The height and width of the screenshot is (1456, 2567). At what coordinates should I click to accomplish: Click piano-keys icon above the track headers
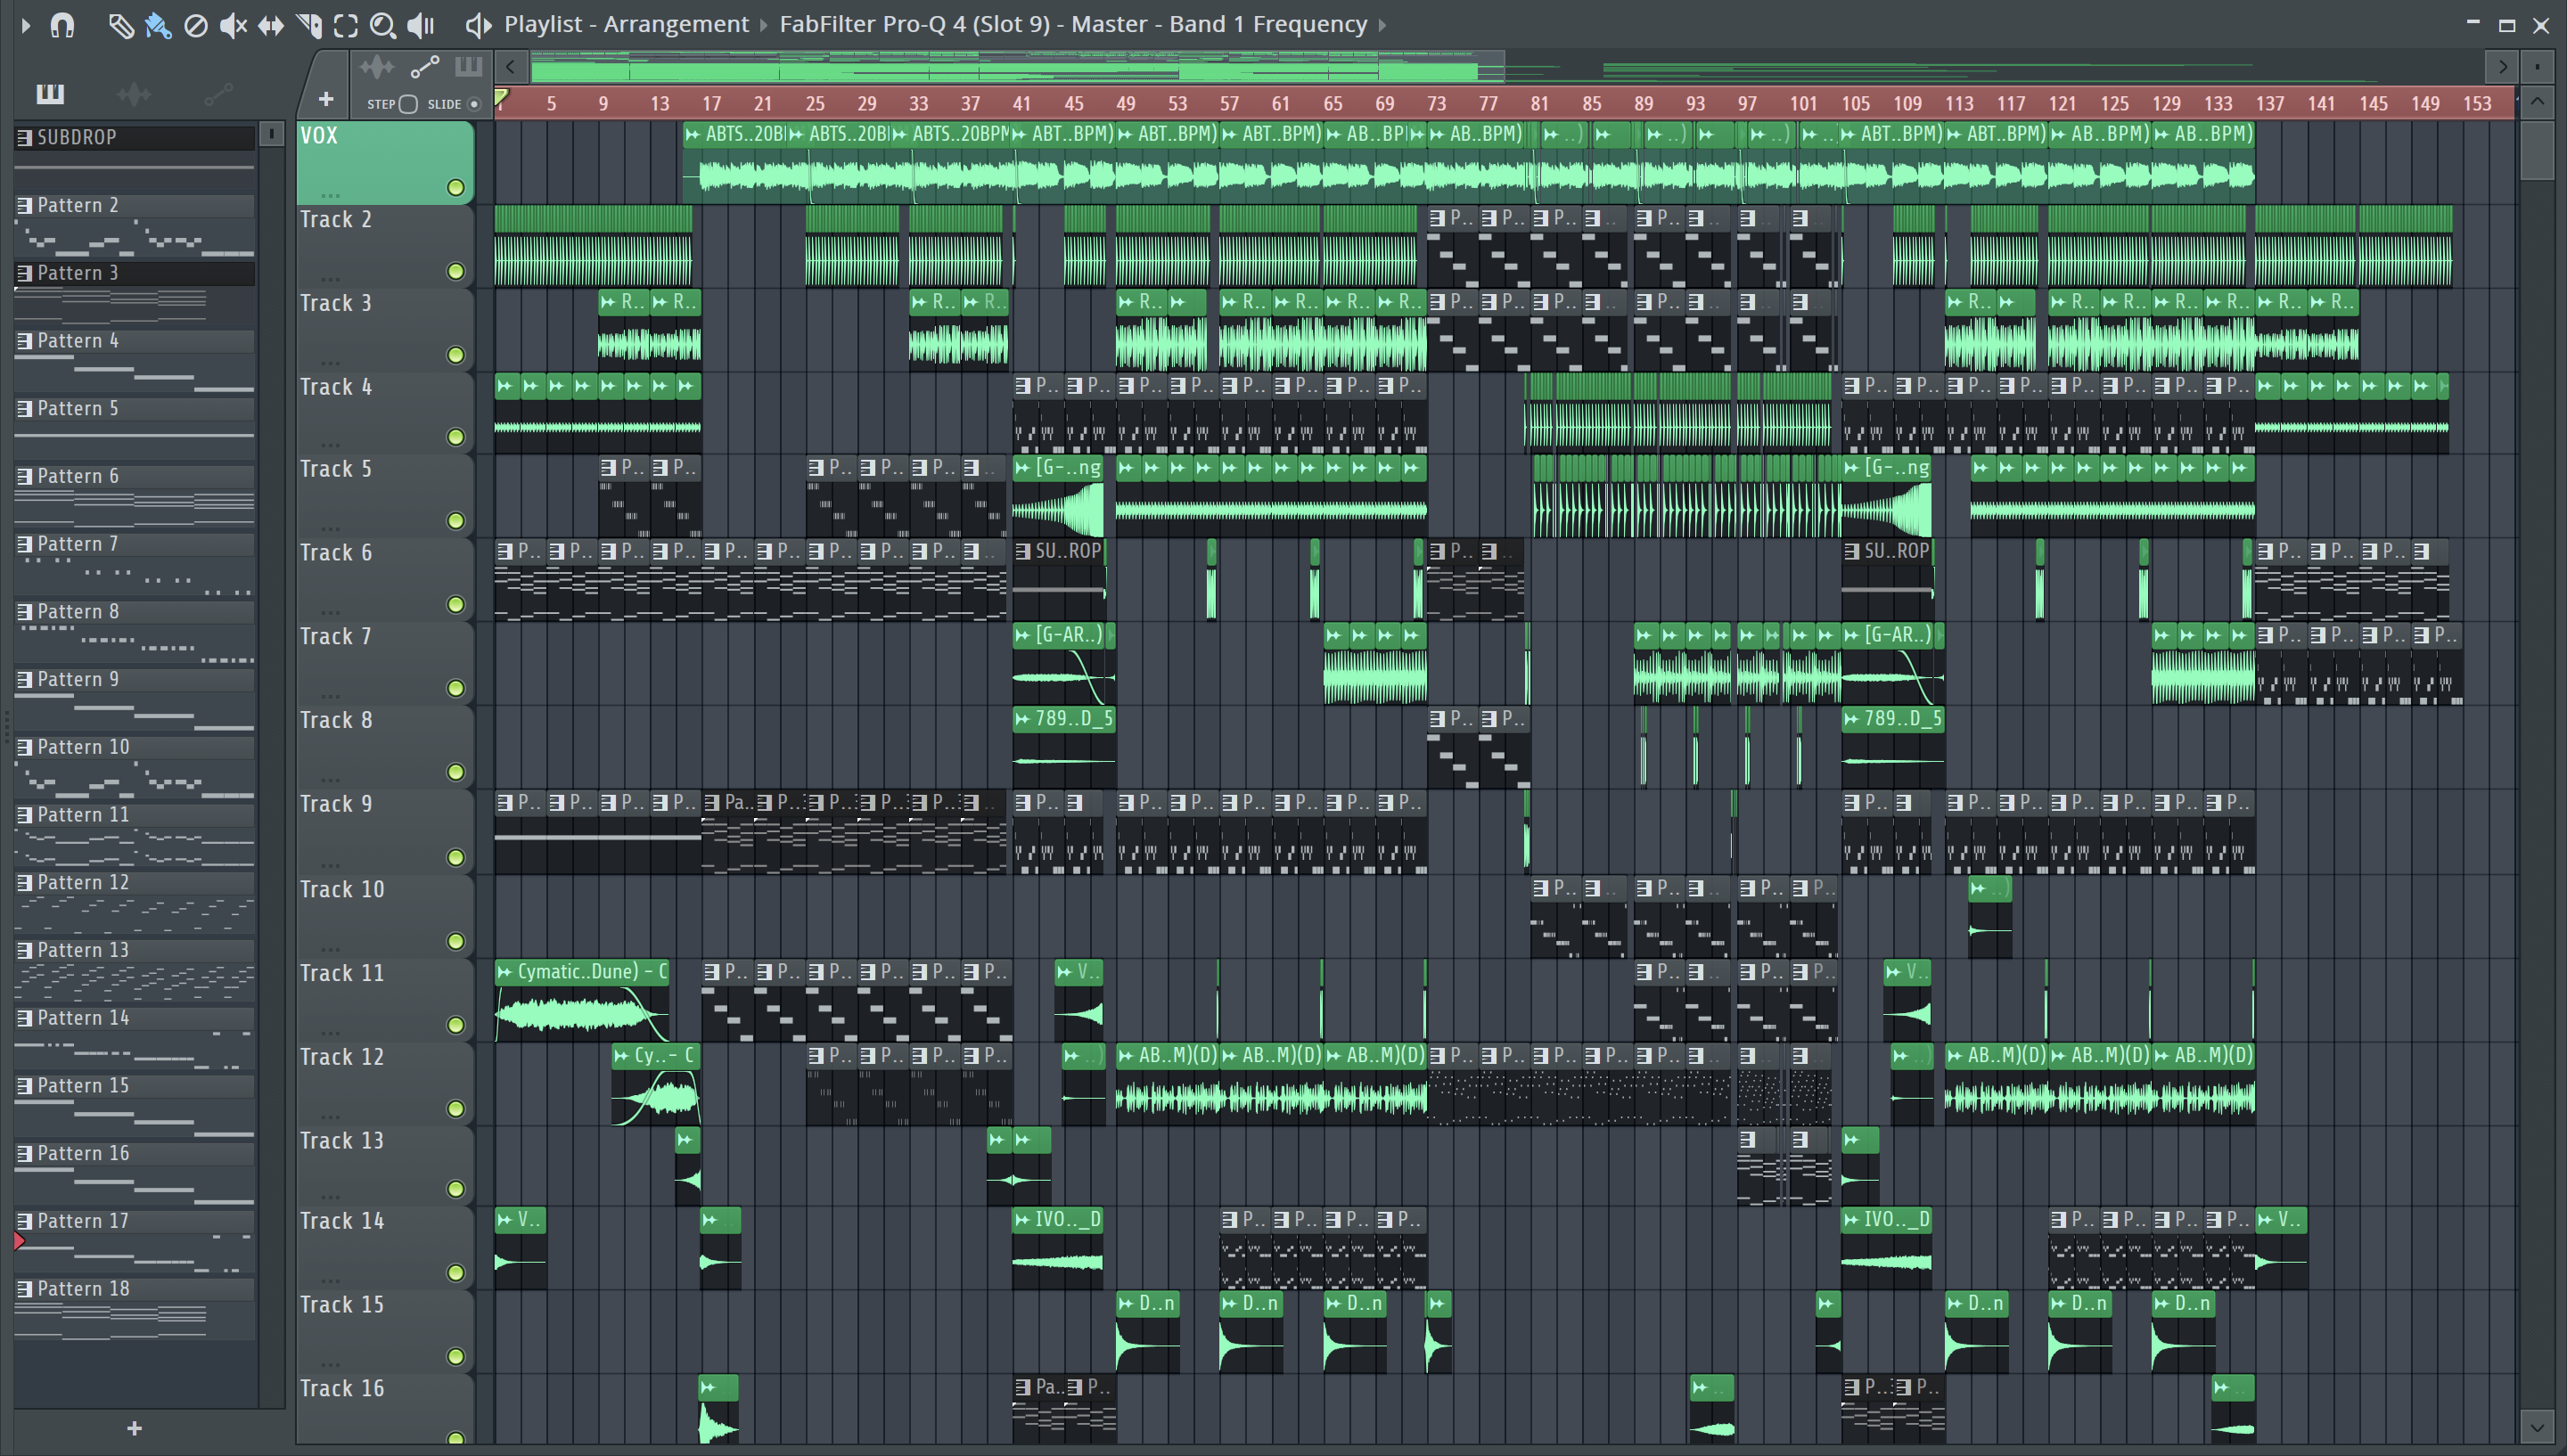point(468,68)
